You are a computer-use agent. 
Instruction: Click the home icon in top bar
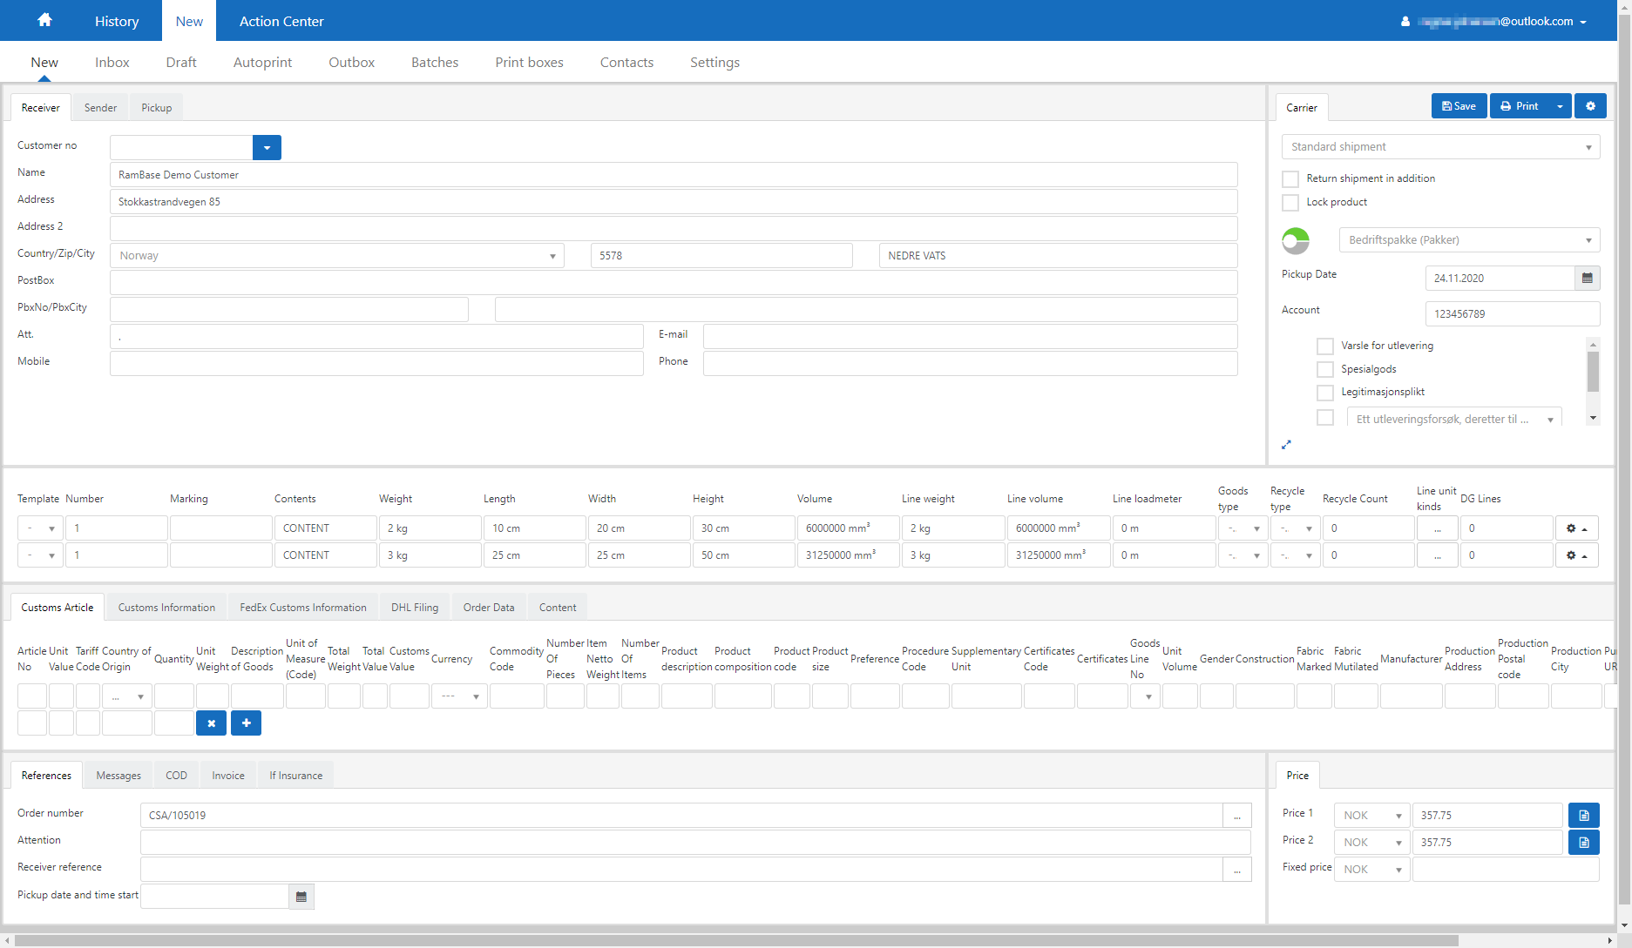tap(44, 20)
